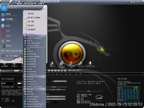Launch MSN Explorer from the programs list
This screenshot has width=144, height=108.
(35, 99)
